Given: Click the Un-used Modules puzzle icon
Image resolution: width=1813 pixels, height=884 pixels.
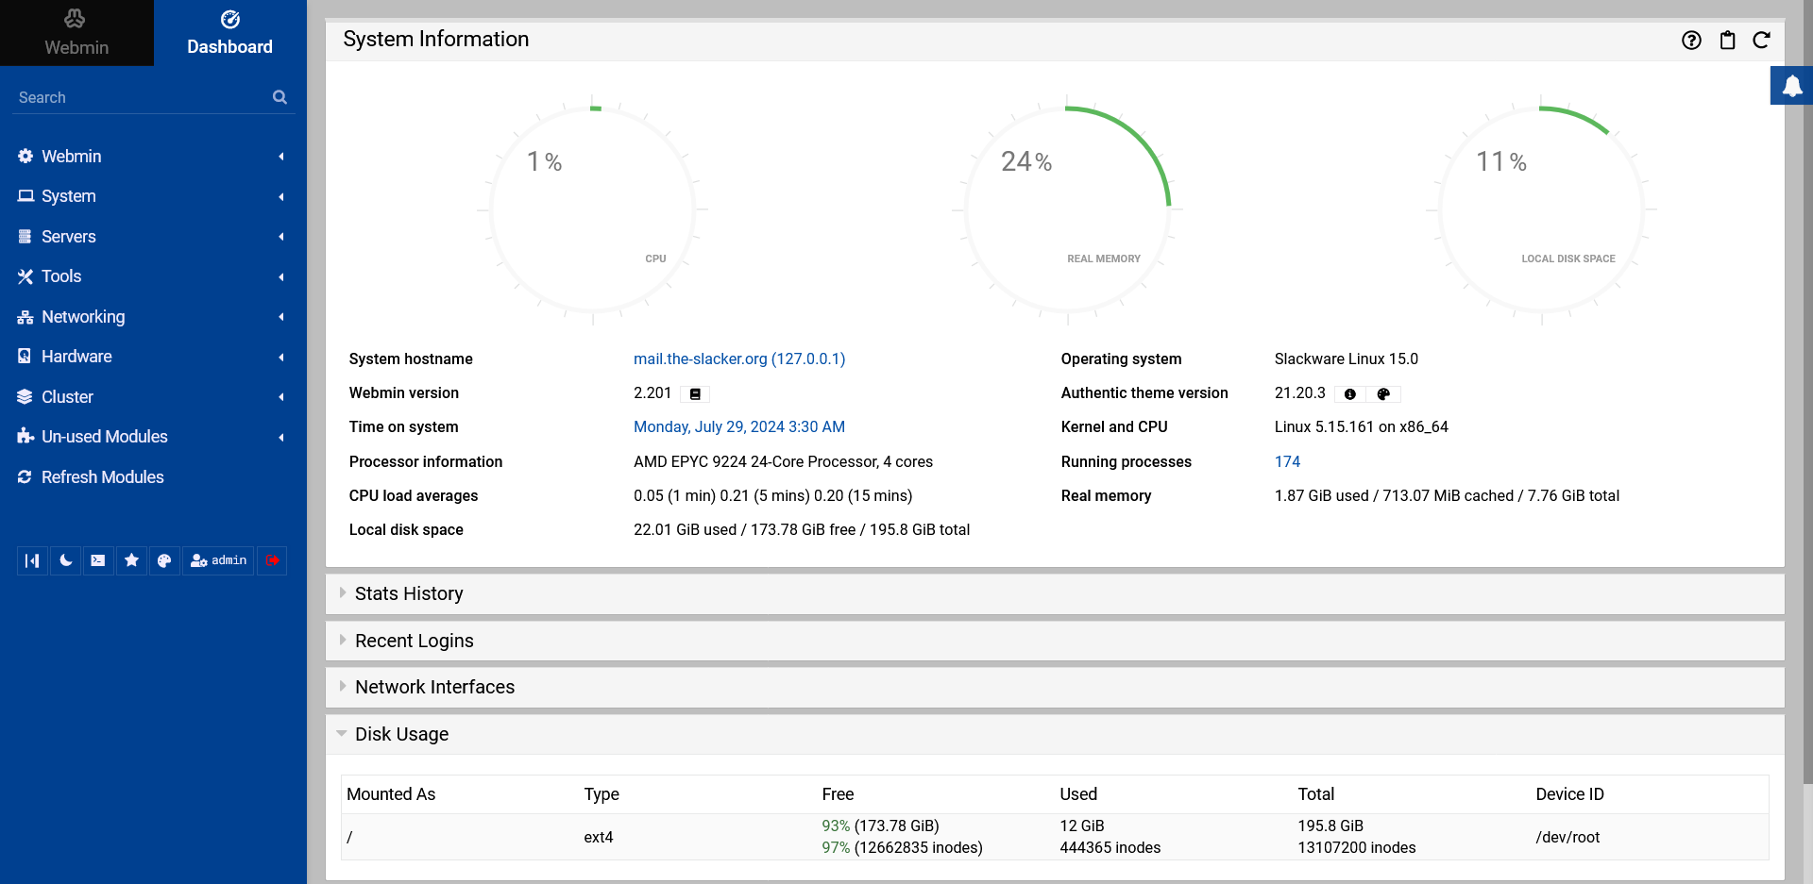Looking at the screenshot, I should click(x=25, y=437).
